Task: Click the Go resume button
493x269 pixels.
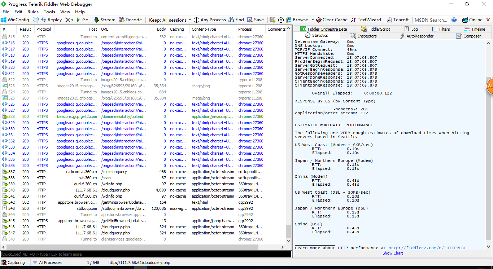Action: tap(82, 20)
